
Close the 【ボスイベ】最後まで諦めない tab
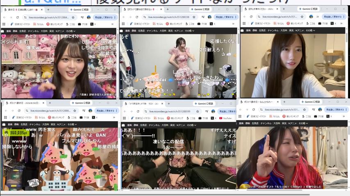(161, 9)
